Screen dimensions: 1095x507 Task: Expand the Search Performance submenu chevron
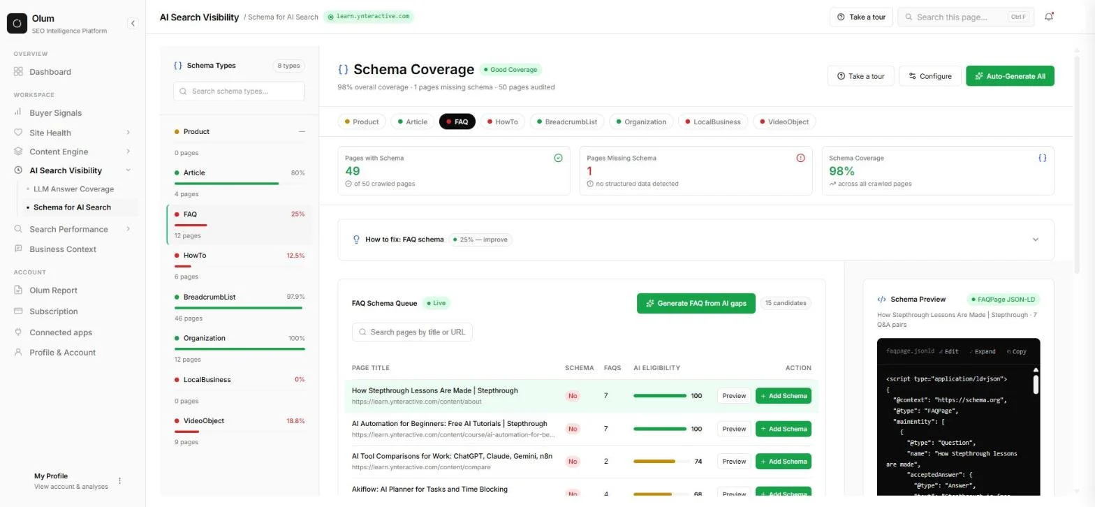click(128, 229)
